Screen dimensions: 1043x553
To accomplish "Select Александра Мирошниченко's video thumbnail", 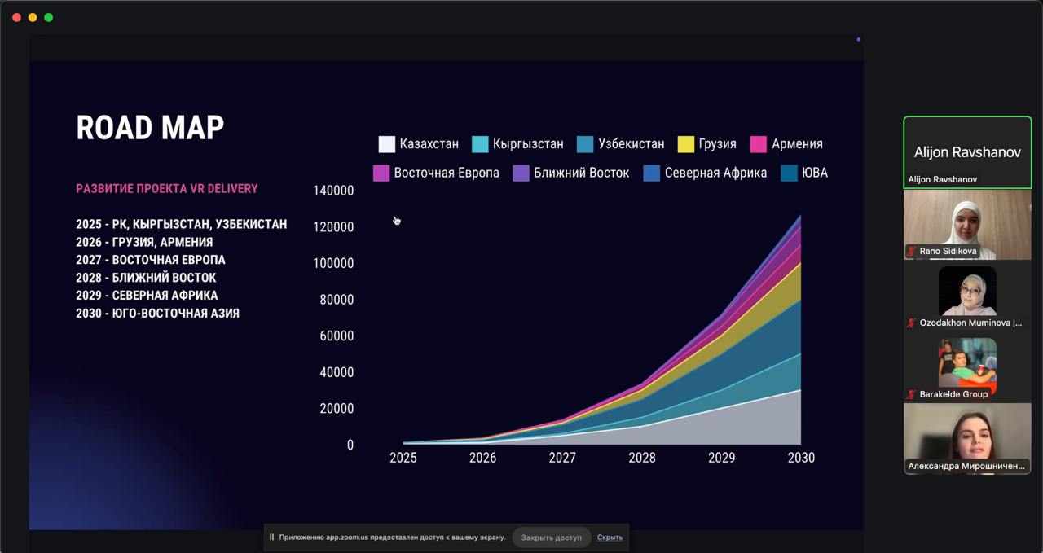I will tap(967, 439).
